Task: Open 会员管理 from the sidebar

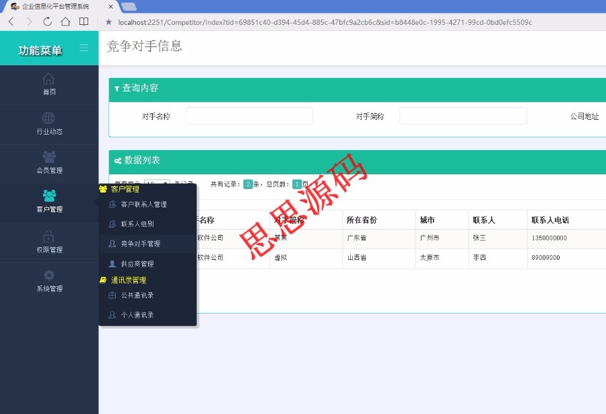Action: tap(49, 159)
